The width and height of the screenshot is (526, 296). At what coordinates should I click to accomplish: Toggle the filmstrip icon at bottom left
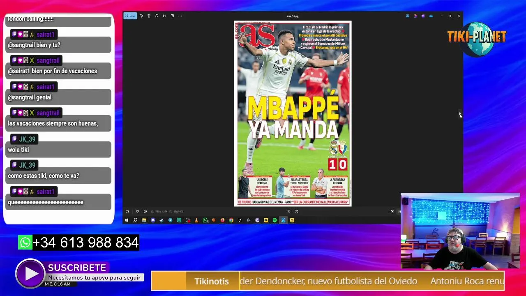coord(127,211)
